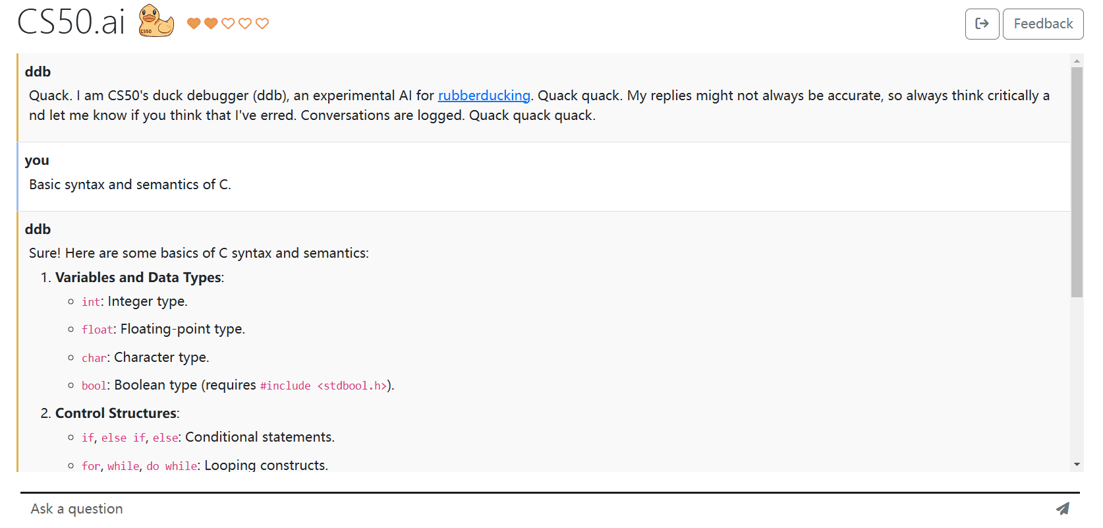Screen dimensions: 1103x528
Task: Select the Variables and Data Types heading
Action: [138, 278]
